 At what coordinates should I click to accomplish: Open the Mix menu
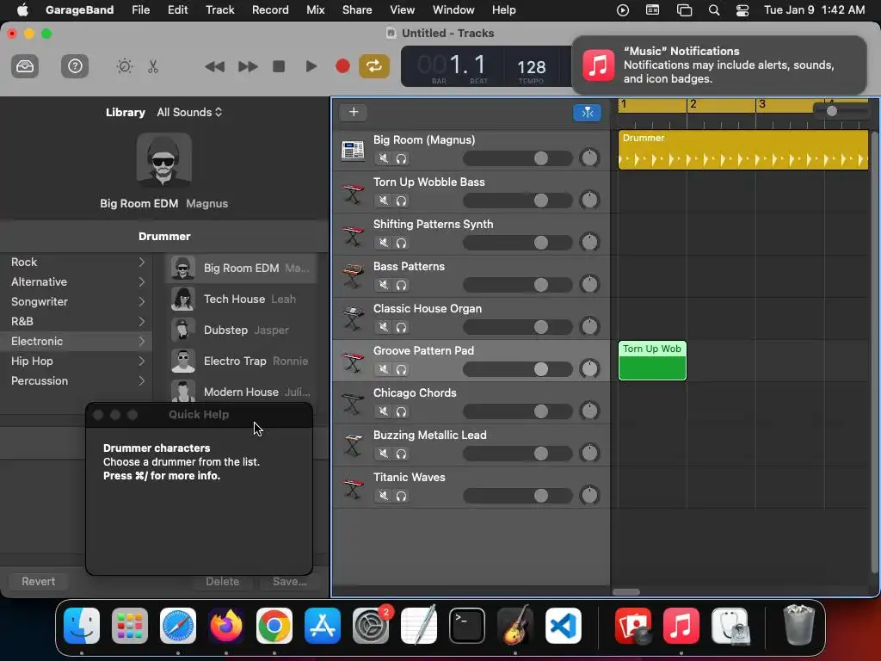coord(315,9)
